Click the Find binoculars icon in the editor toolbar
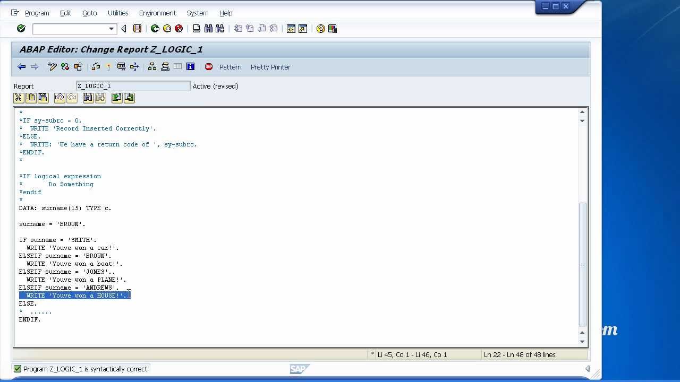Image resolution: width=680 pixels, height=382 pixels. click(88, 98)
